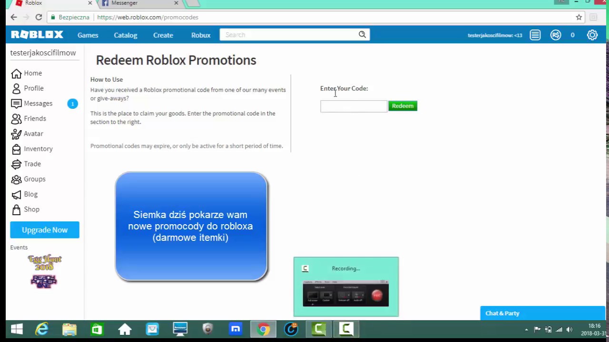Viewport: 609px width, 342px height.
Task: Open File Explorer from taskbar
Action: [69, 329]
